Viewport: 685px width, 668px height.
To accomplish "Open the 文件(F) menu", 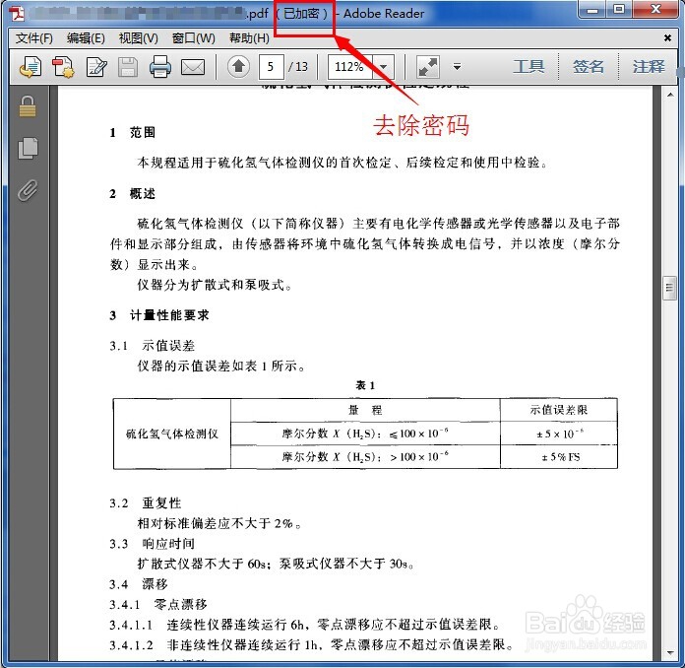I will pos(34,38).
